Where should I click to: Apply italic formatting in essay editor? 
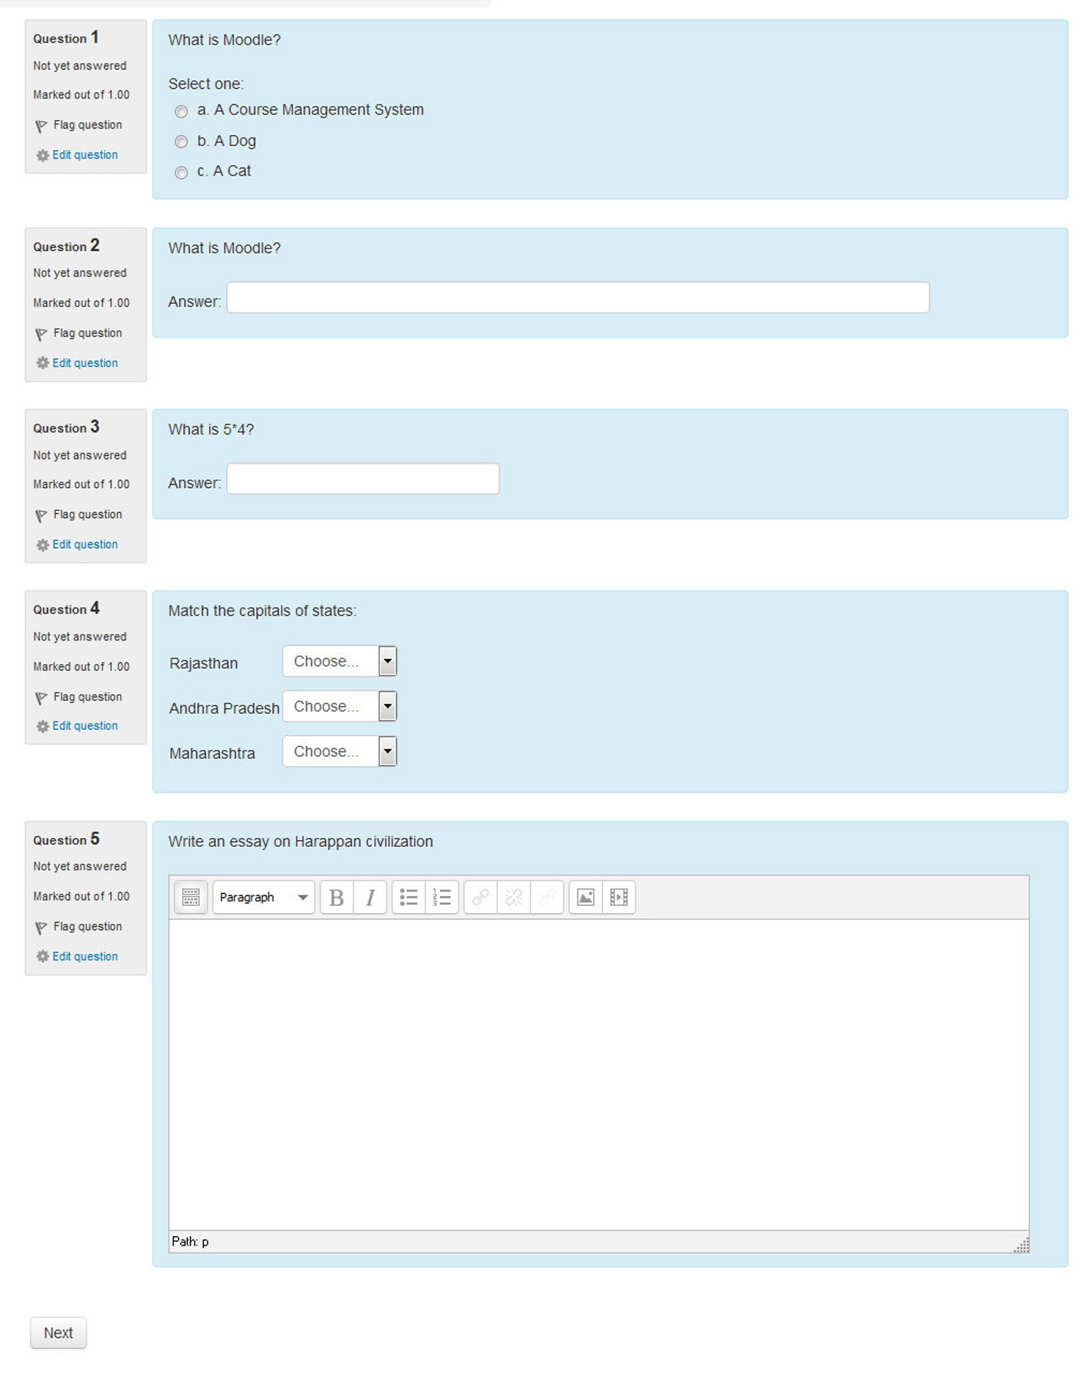370,897
